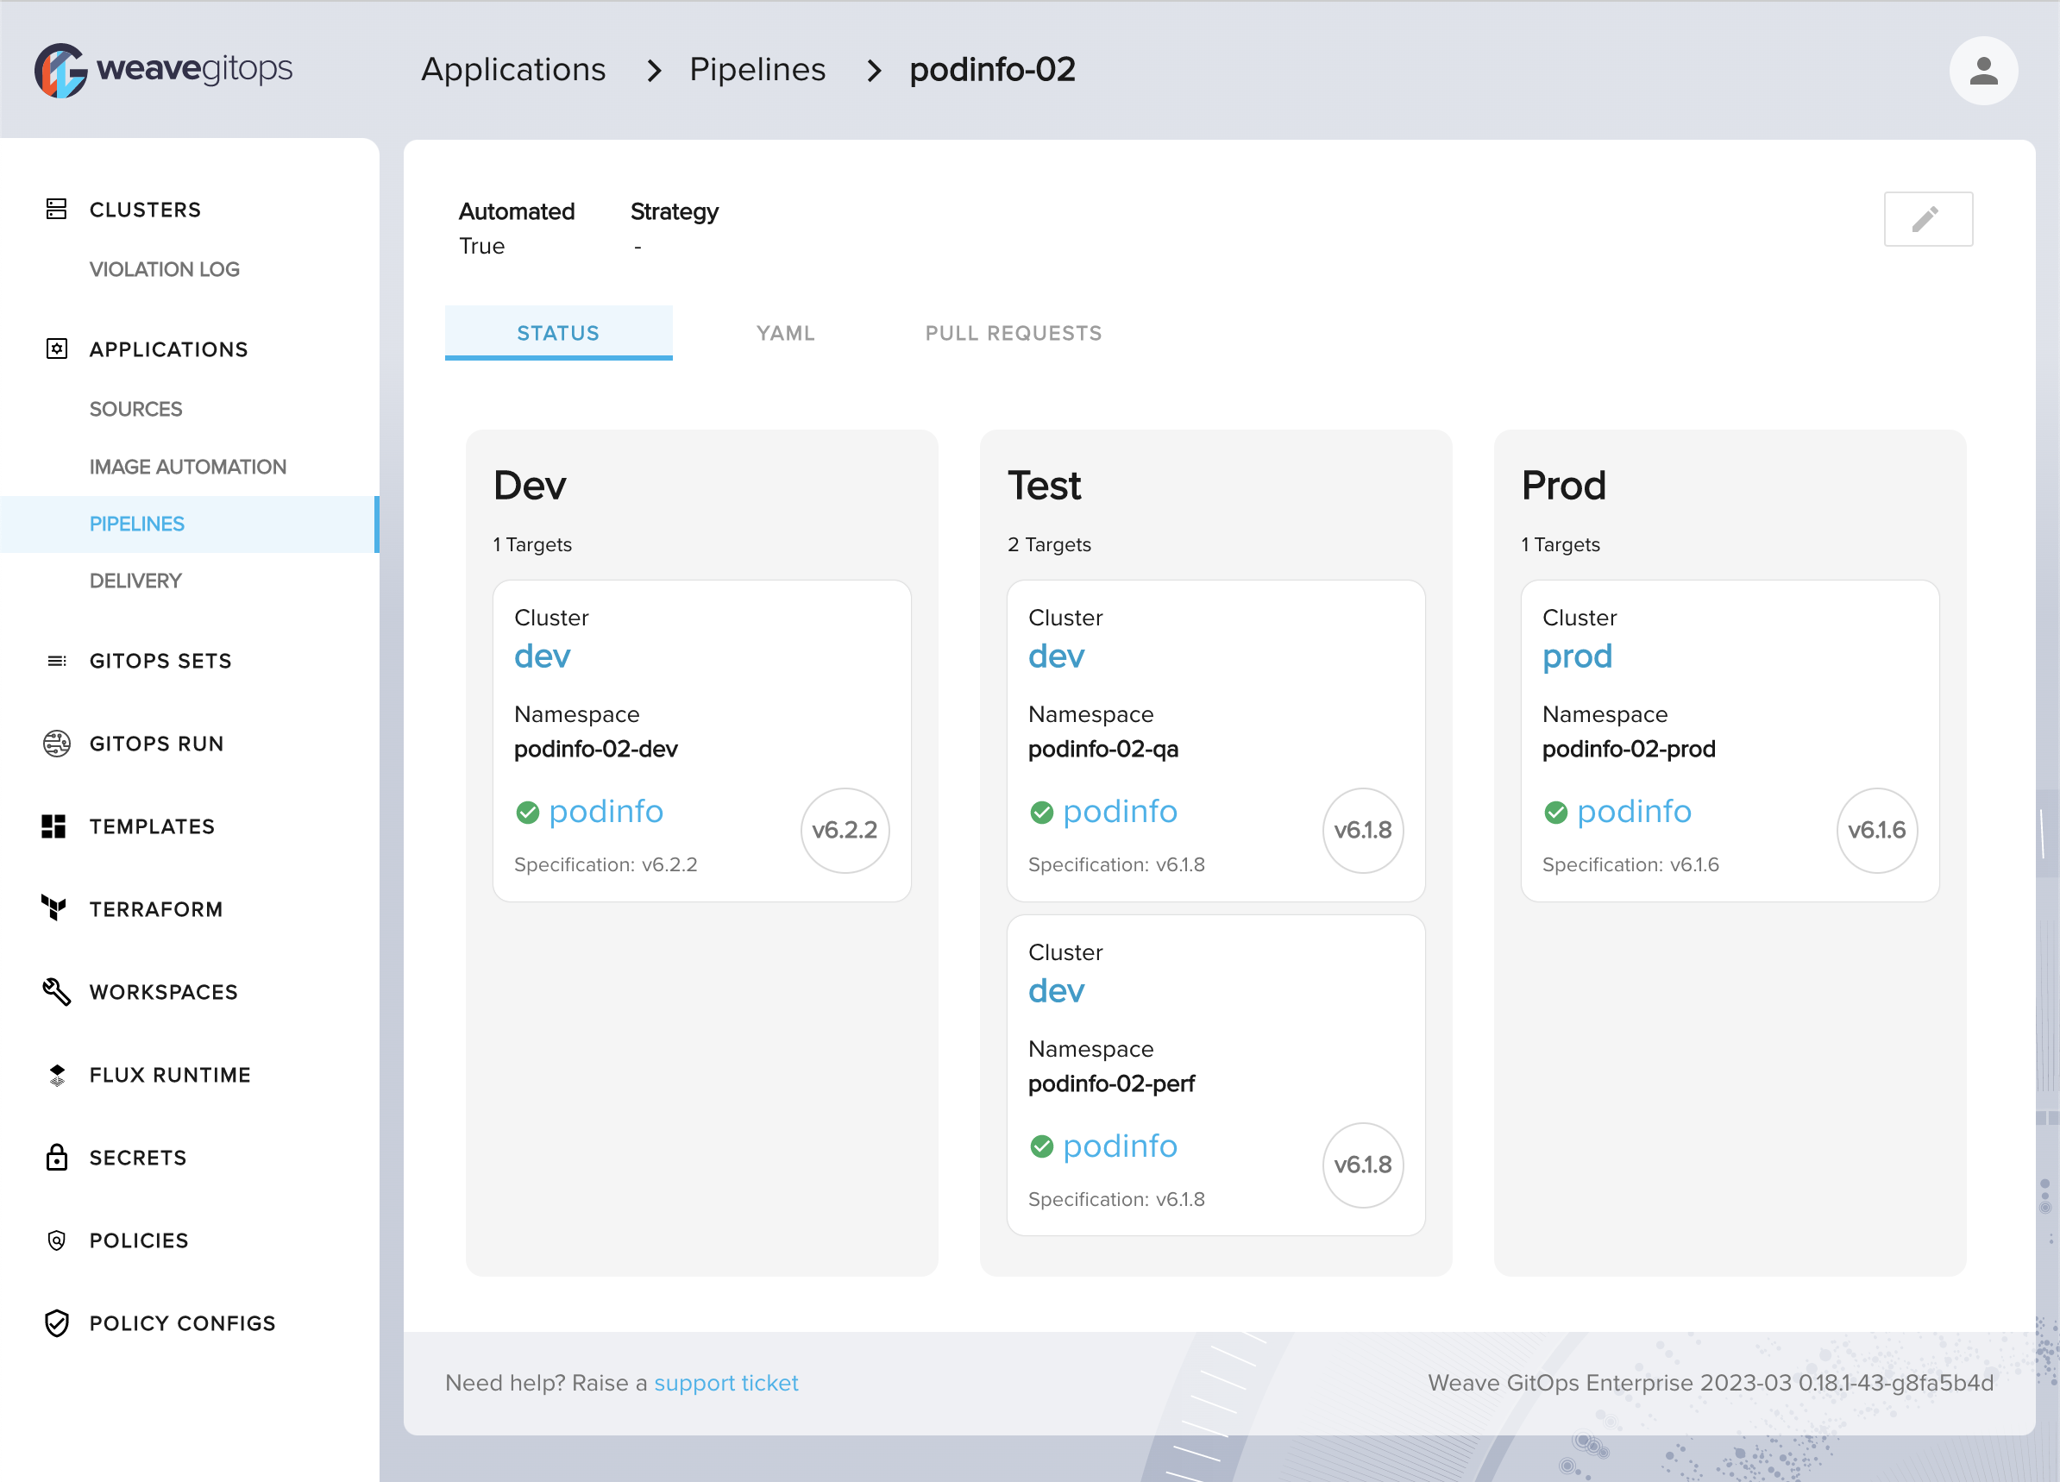Open prod cluster link in Prod stage
This screenshot has height=1482, width=2060.
[1577, 656]
